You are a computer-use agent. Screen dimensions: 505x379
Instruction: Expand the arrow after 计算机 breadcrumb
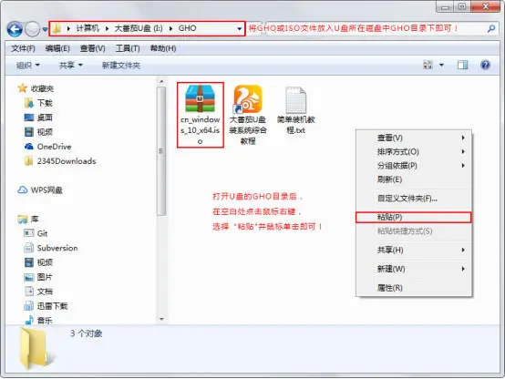click(107, 28)
